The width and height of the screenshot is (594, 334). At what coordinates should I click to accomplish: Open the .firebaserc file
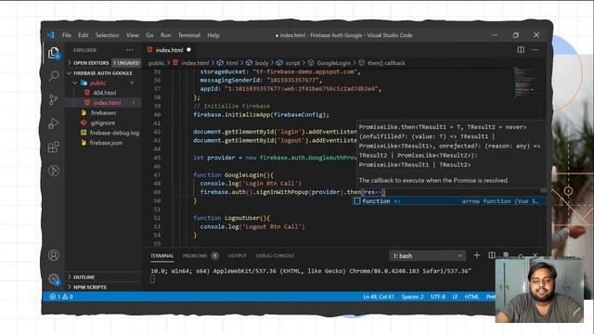[103, 112]
